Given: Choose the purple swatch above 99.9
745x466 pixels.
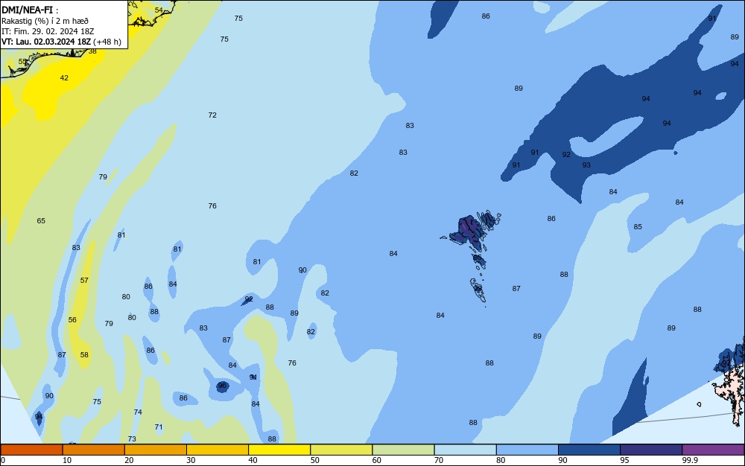Looking at the screenshot, I should tap(713, 450).
